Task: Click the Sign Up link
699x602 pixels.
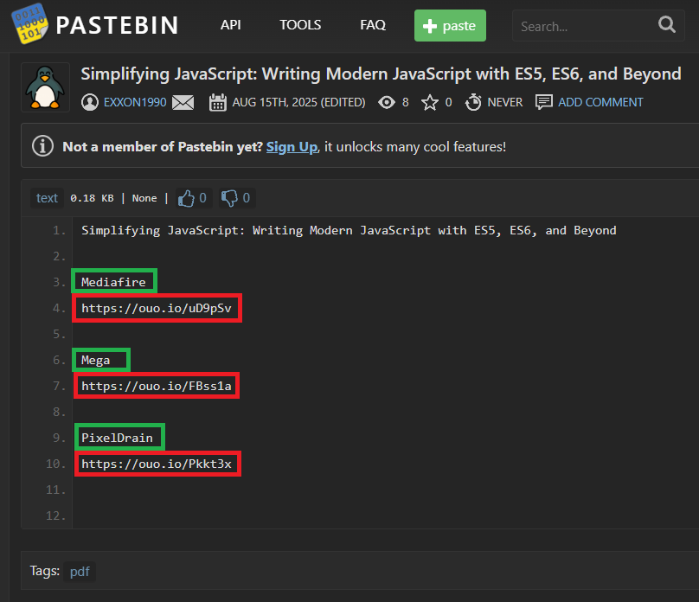Action: [x=292, y=146]
